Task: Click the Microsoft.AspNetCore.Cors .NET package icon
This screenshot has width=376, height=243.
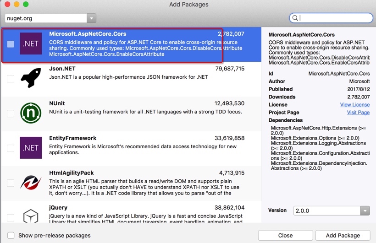Action: [31, 43]
